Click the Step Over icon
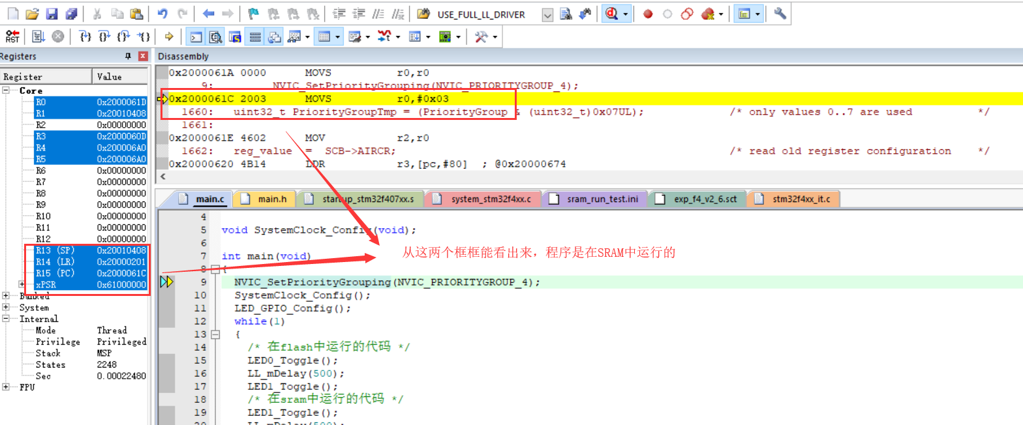Screen dimensions: 1023x425 [104, 37]
